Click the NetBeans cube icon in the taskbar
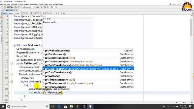Viewport: 194px width, 109px height. pyautogui.click(x=90, y=106)
